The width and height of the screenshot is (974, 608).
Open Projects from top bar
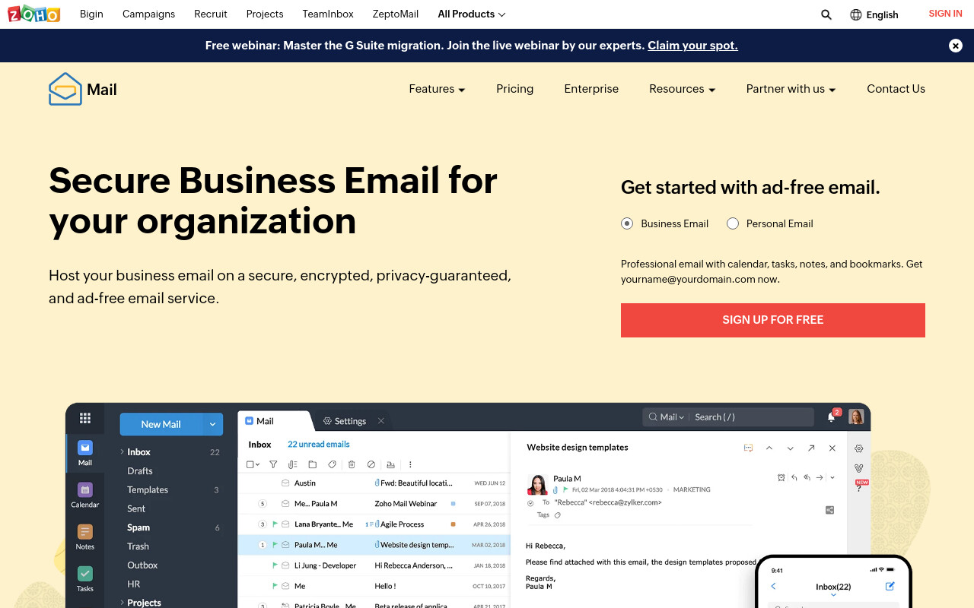pyautogui.click(x=265, y=14)
